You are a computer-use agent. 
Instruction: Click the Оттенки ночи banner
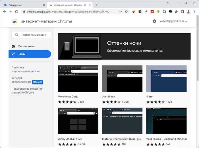pos(124,46)
